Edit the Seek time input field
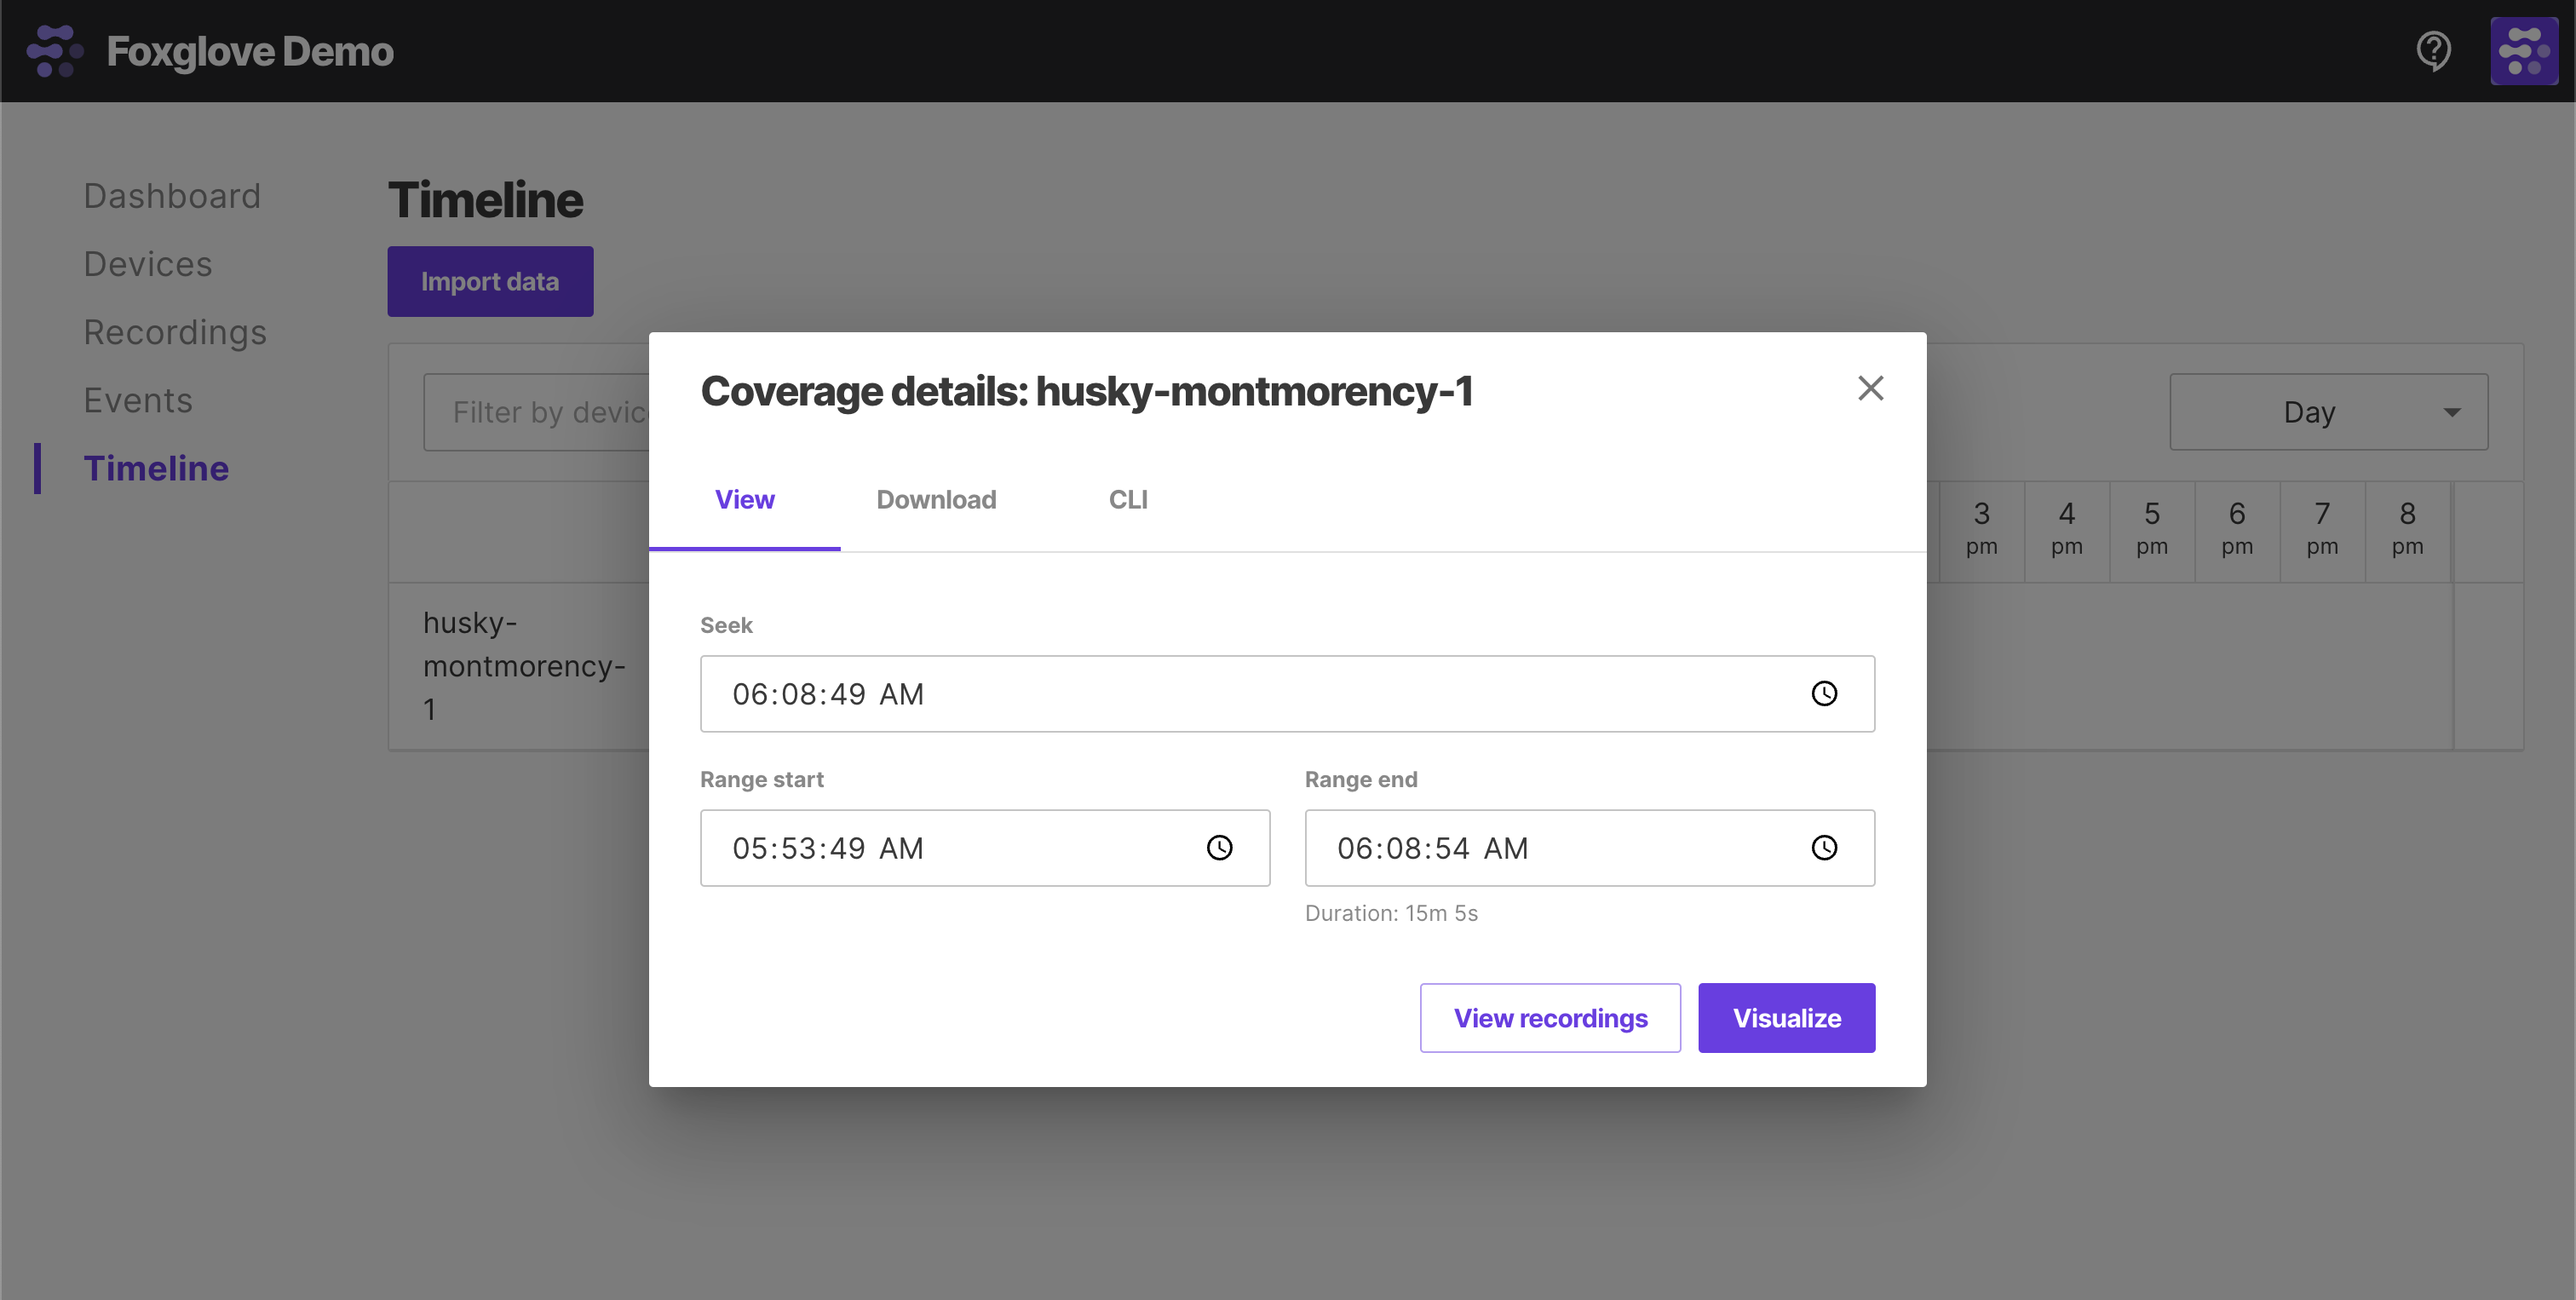Image resolution: width=2576 pixels, height=1300 pixels. click(x=1290, y=693)
